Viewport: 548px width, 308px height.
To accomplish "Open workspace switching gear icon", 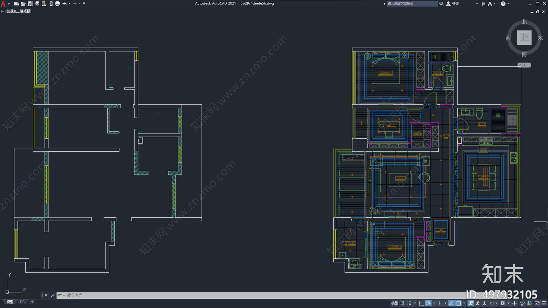I will 503,303.
